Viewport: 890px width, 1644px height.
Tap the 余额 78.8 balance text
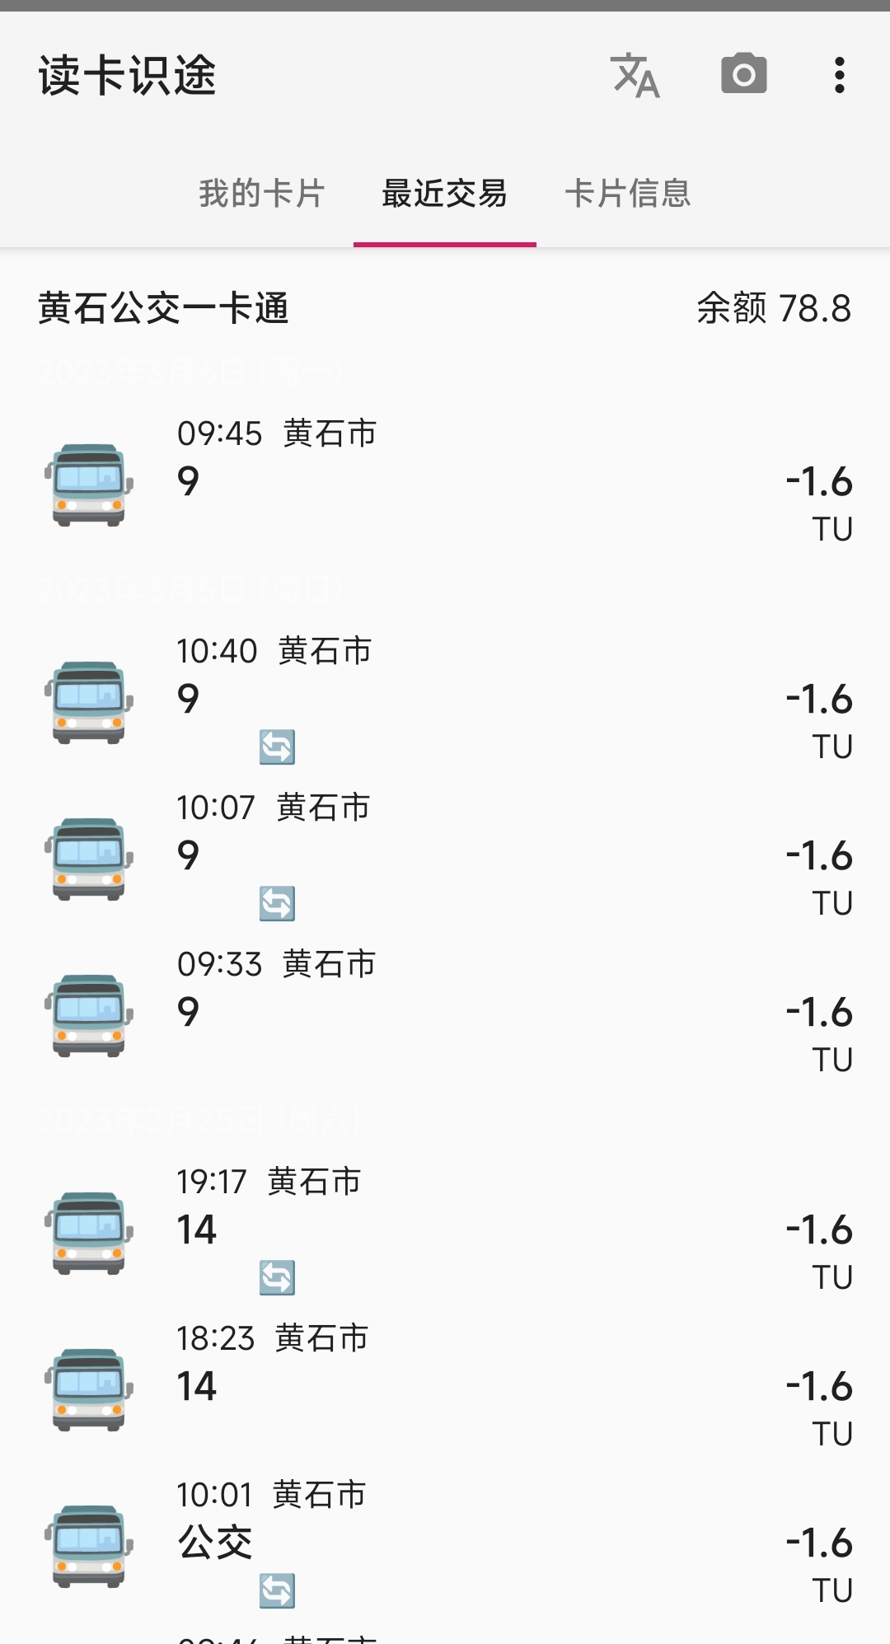point(773,309)
